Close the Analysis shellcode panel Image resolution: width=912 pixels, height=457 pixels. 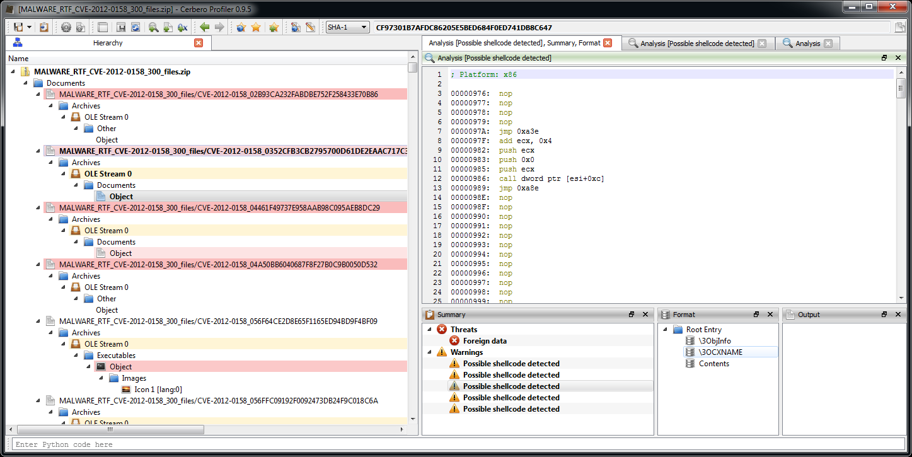[898, 57]
